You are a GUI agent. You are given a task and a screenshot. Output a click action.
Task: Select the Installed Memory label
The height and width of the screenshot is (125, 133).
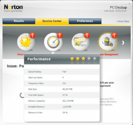coord(37,107)
